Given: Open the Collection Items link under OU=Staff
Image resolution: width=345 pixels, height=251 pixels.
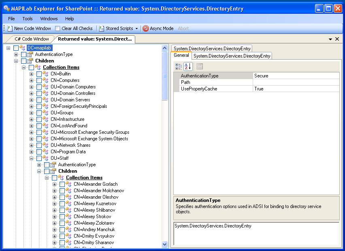Looking at the screenshot, I should 84,177.
